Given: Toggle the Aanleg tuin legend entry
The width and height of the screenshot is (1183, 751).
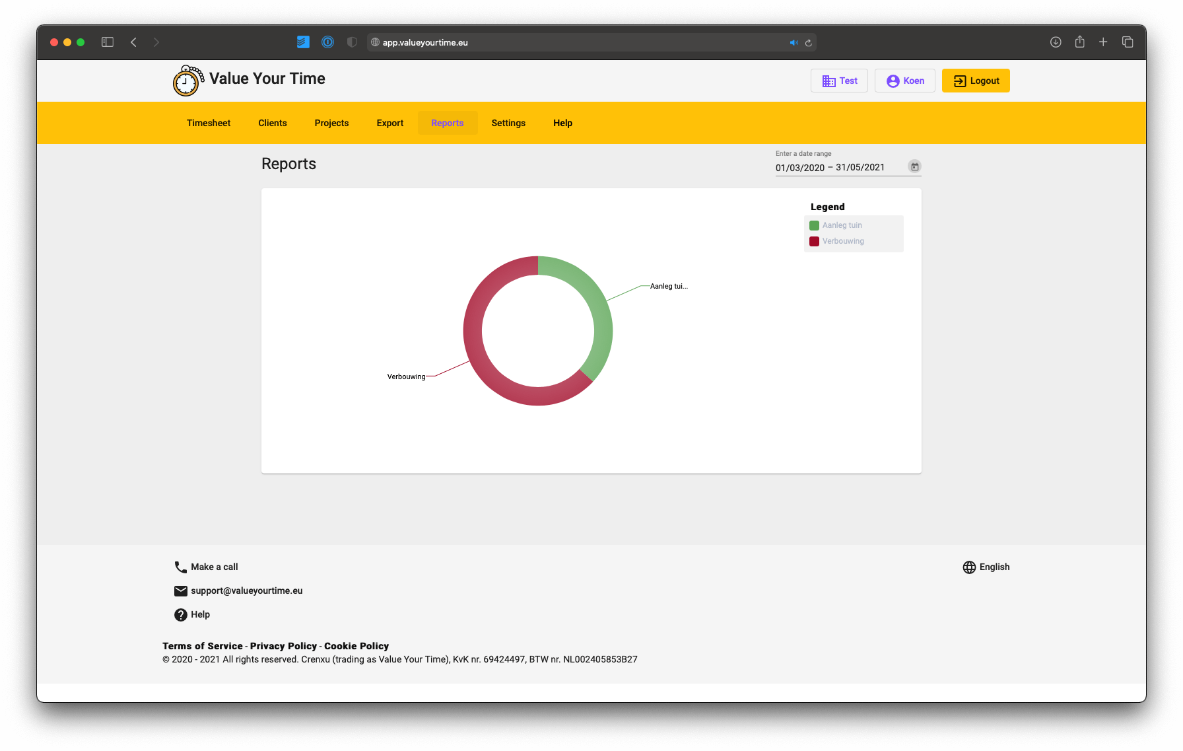Looking at the screenshot, I should tap(842, 225).
